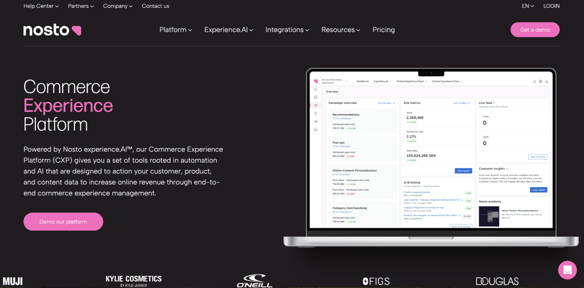
Task: Click the View live feed button
Action: coord(538,157)
